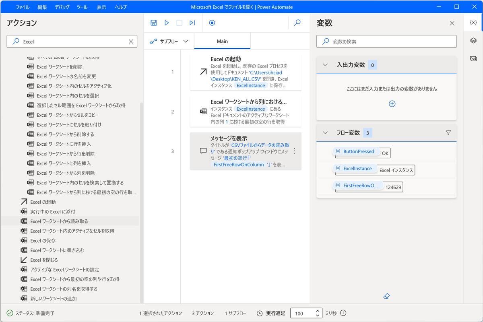Click the FirstFreeRowO... variable chip

358,186
